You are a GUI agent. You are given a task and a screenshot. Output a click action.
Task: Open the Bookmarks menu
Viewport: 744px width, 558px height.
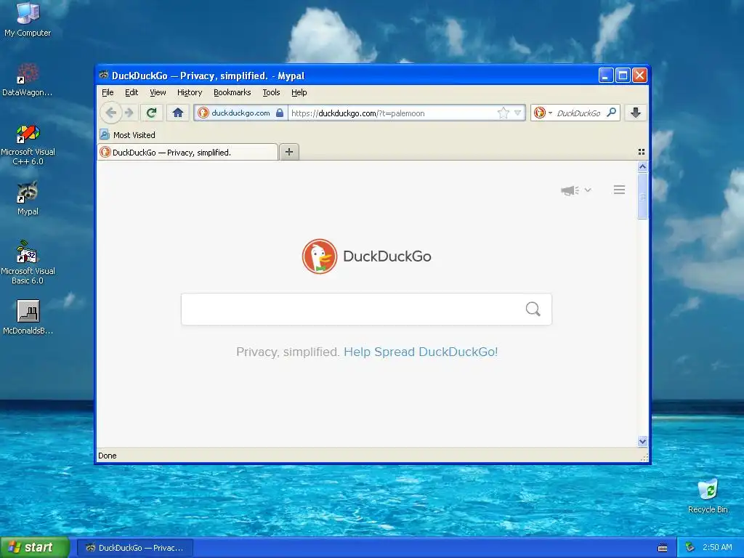(232, 92)
